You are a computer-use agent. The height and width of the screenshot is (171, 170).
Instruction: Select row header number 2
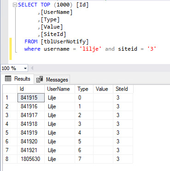10,106
